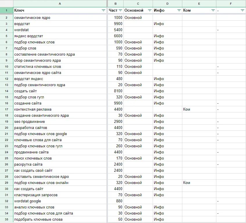Click 'seo продвижение' cell
The width and height of the screenshot is (246, 223).
click(x=60, y=122)
